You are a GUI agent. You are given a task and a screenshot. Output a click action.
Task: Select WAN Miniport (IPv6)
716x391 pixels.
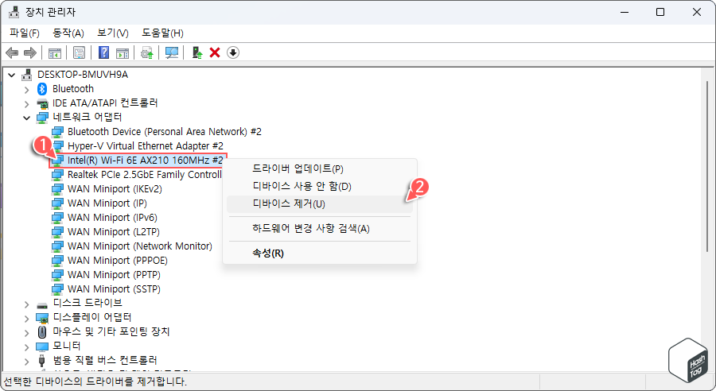(112, 218)
